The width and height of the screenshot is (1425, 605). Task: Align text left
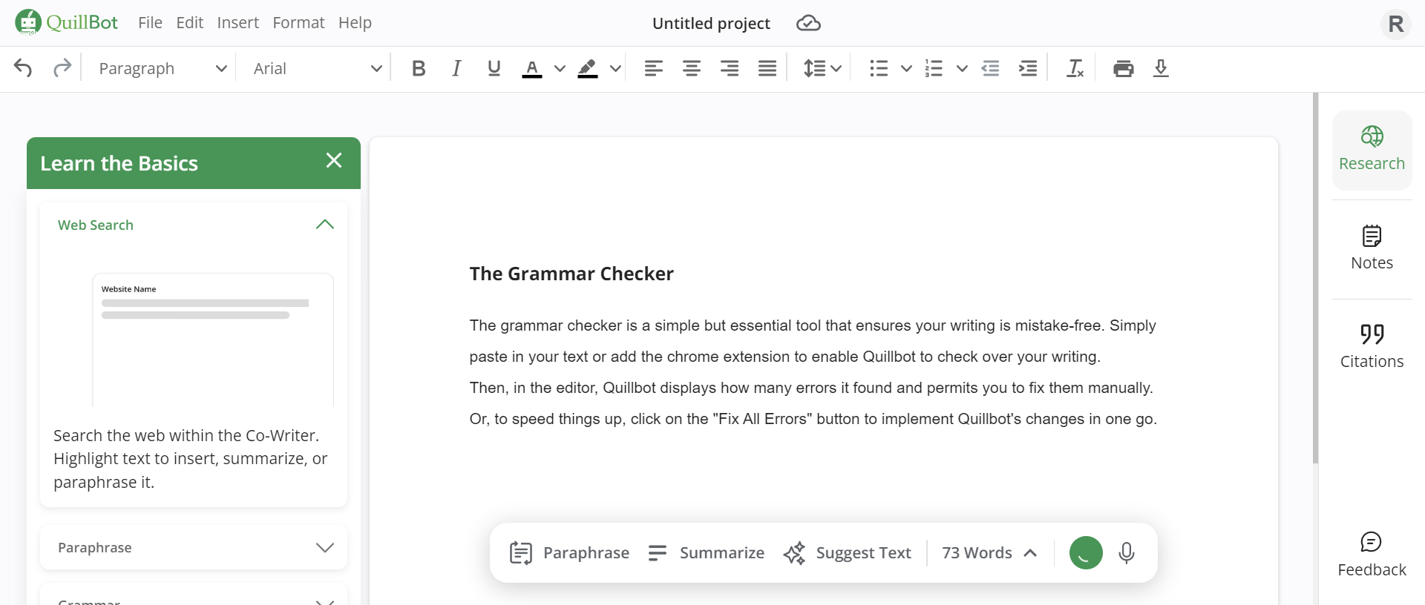654,68
